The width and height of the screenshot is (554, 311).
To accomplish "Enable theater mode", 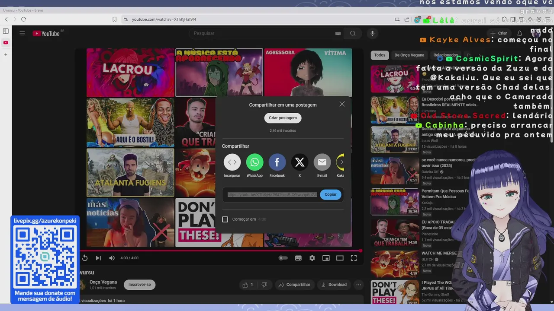I will point(340,258).
